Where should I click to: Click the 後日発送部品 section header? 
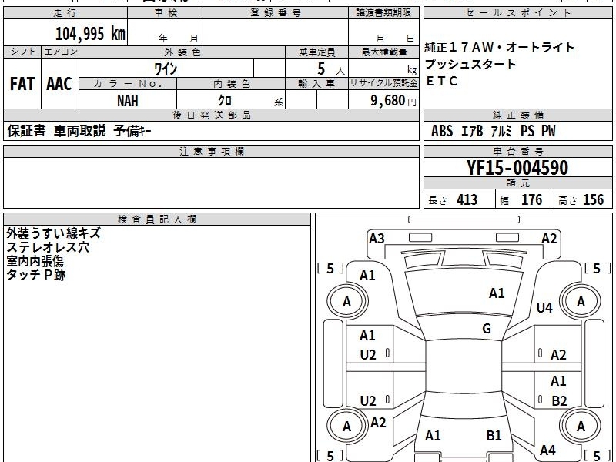[x=211, y=115]
